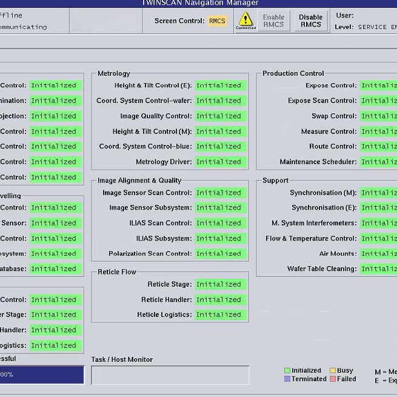Click the Support group title

click(275, 181)
